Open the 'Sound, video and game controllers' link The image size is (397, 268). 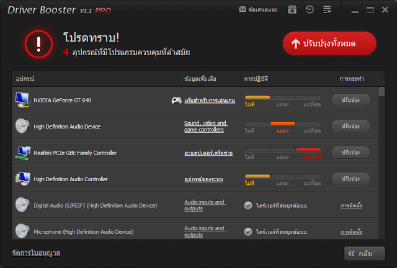tap(206, 127)
